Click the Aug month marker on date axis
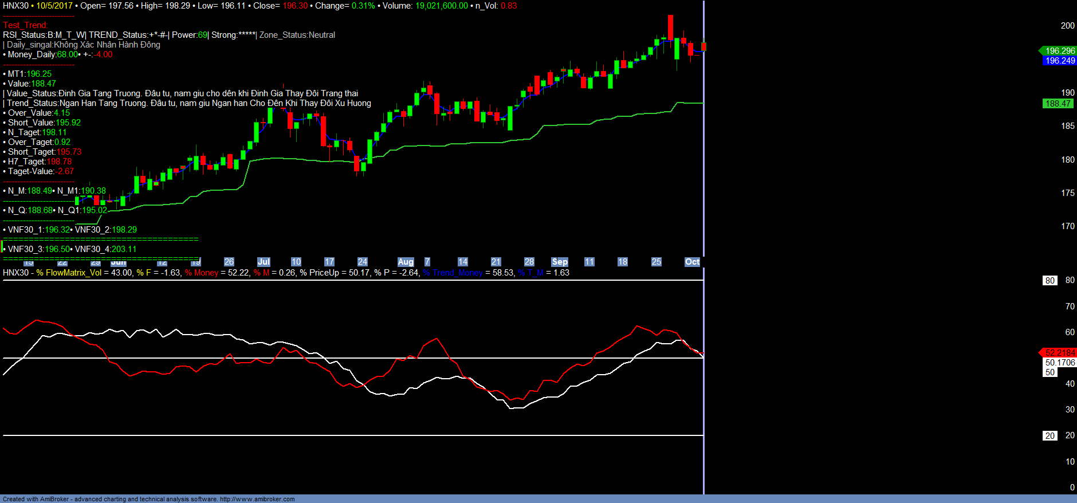Screen dimensions: 1077x503 coord(406,262)
